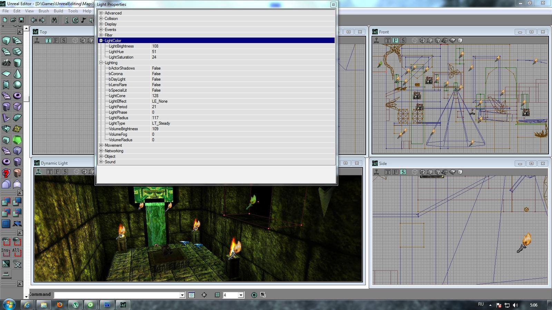Click the Cylinder brush builder icon
The height and width of the screenshot is (310, 552).
click(17, 63)
